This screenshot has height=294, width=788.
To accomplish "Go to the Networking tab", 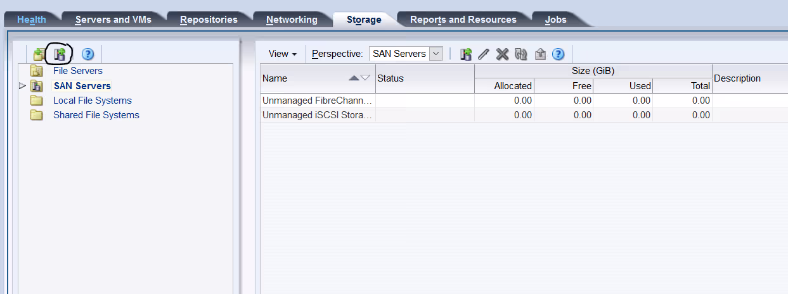I will coord(292,20).
